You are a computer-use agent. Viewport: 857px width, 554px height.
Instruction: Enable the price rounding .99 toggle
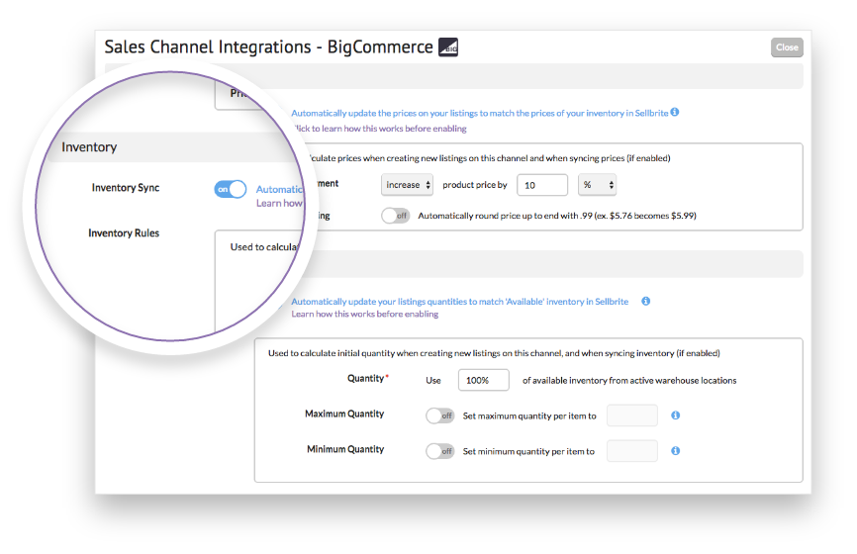pos(395,216)
